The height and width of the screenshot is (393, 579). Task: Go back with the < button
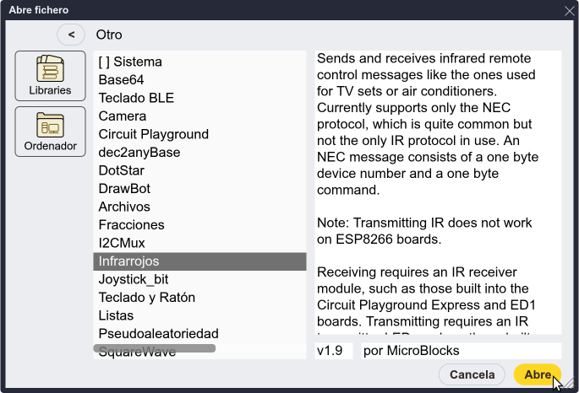pos(71,35)
